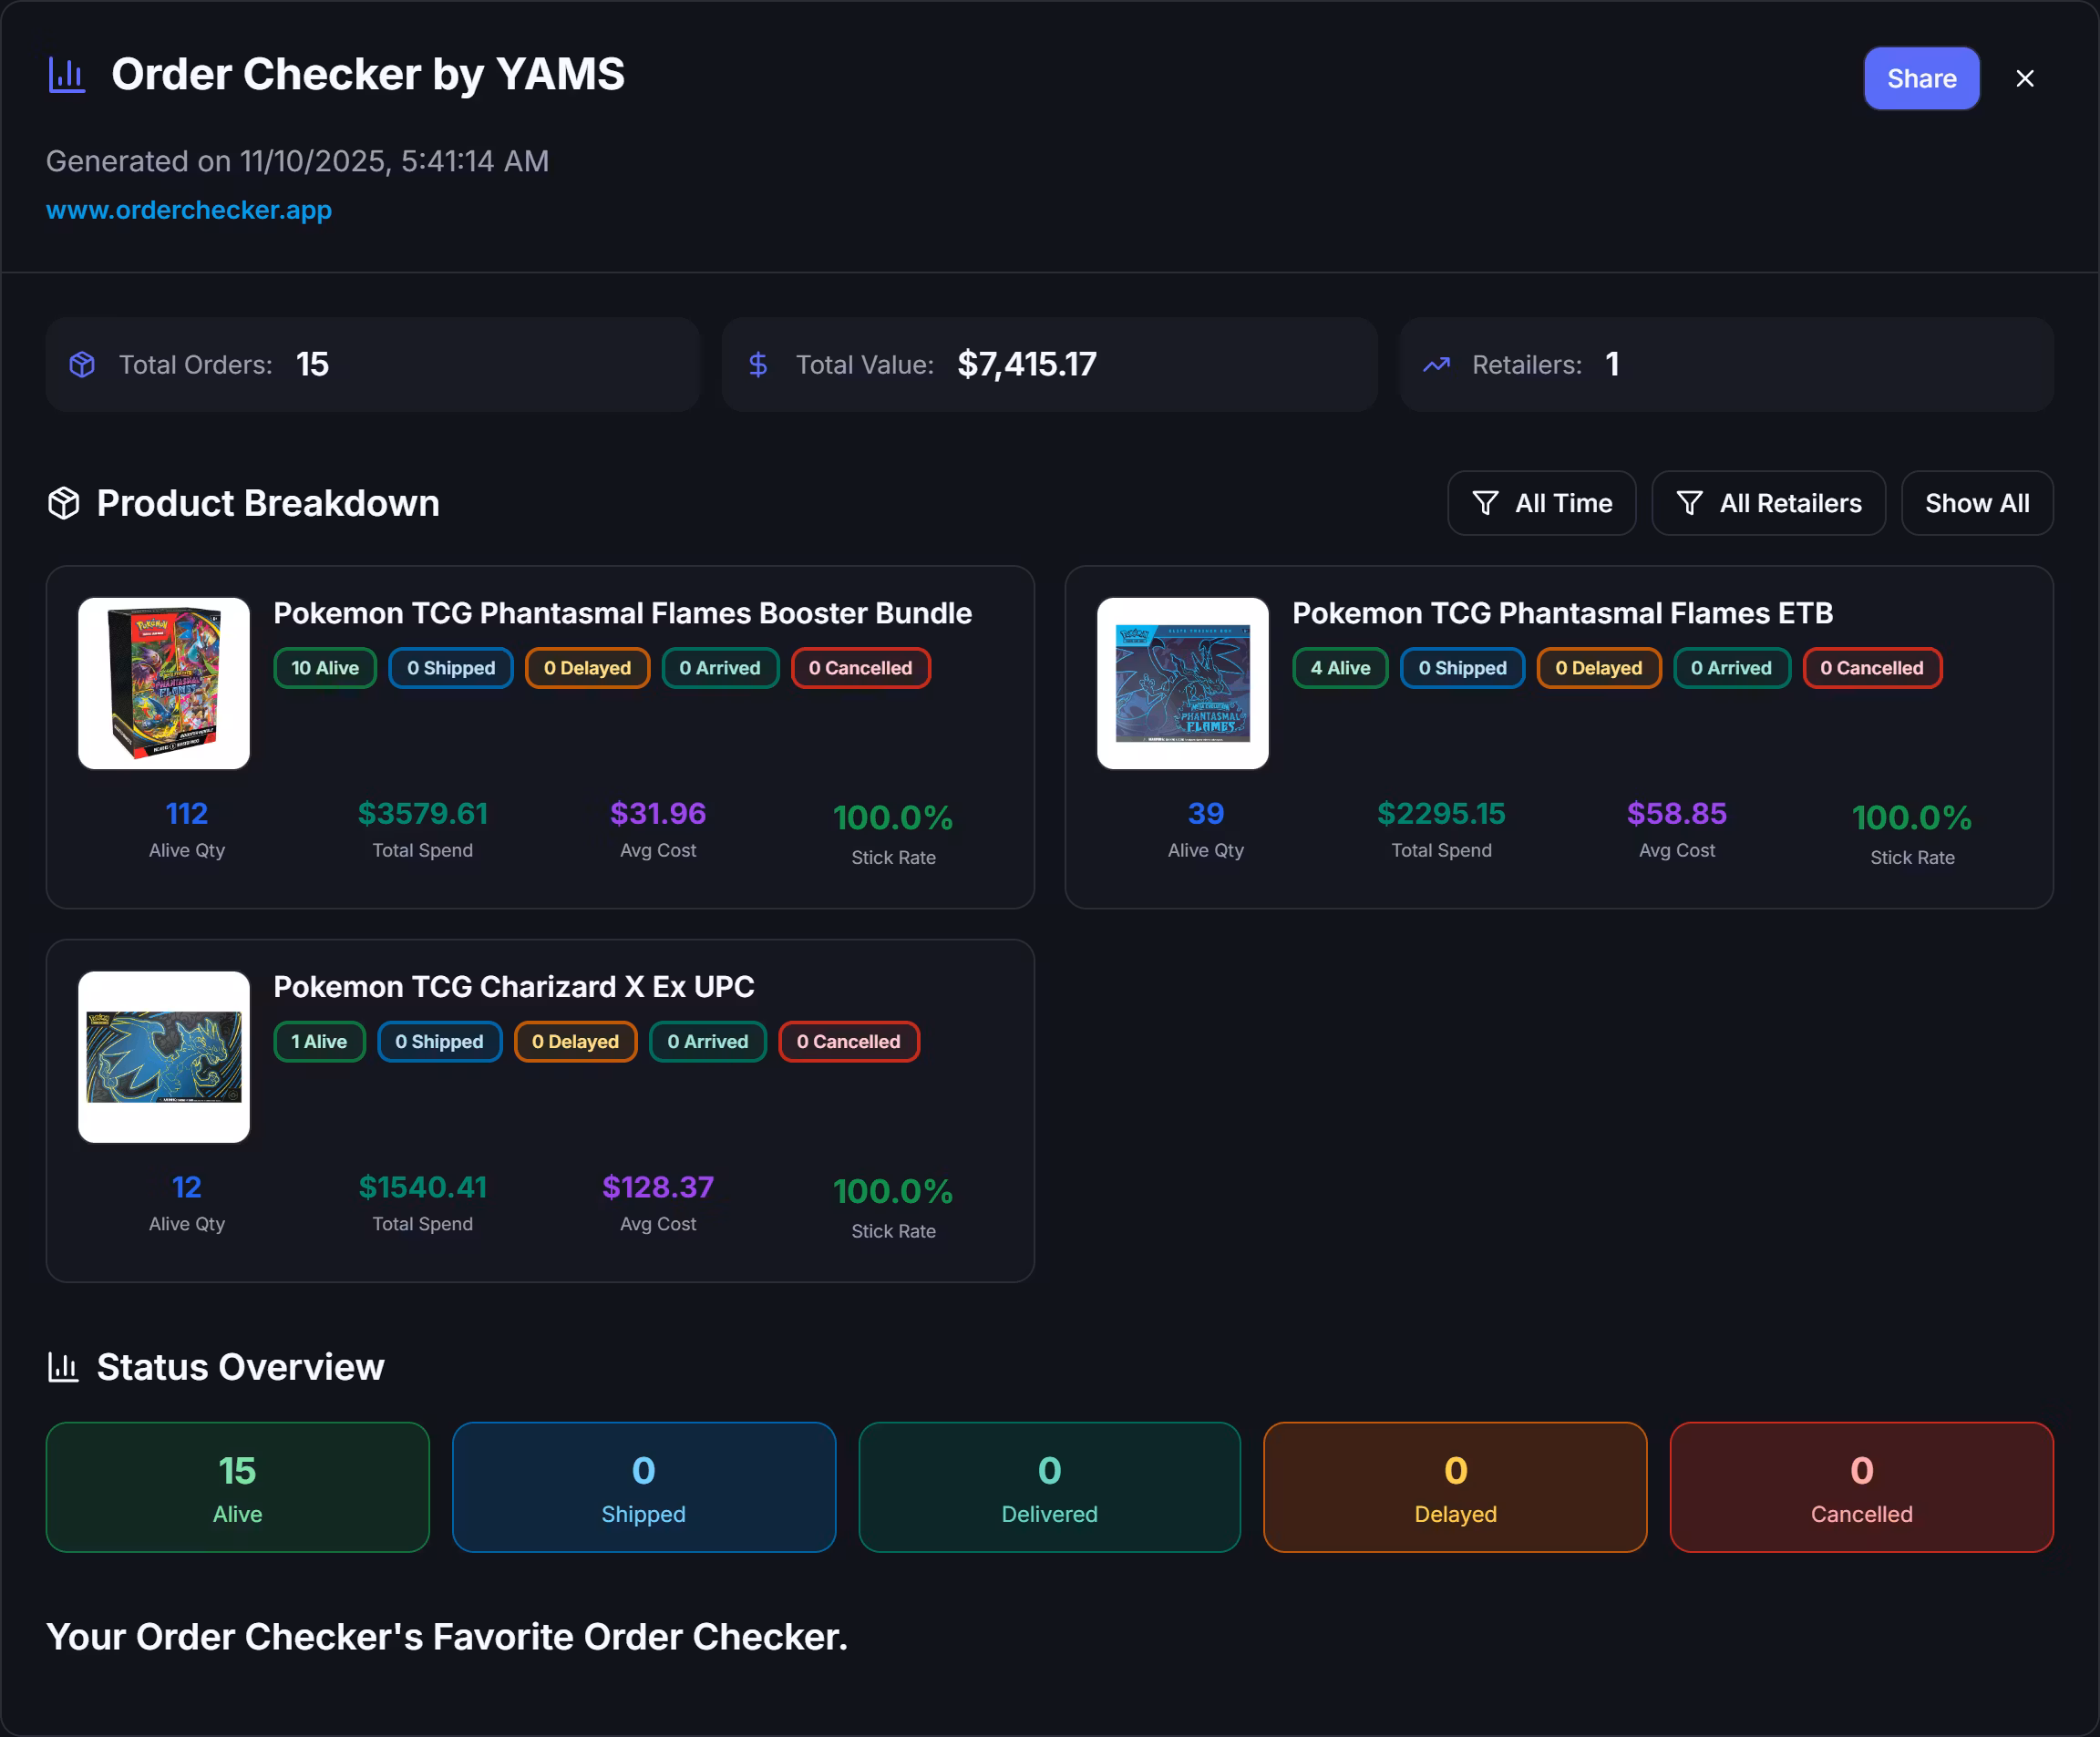Click the funnel icon in the All Retailers filter
The image size is (2100, 1737).
[1689, 503]
